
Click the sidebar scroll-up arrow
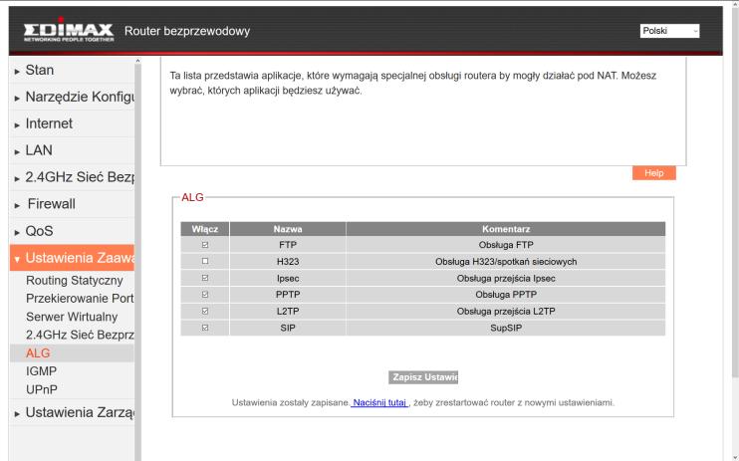(137, 61)
